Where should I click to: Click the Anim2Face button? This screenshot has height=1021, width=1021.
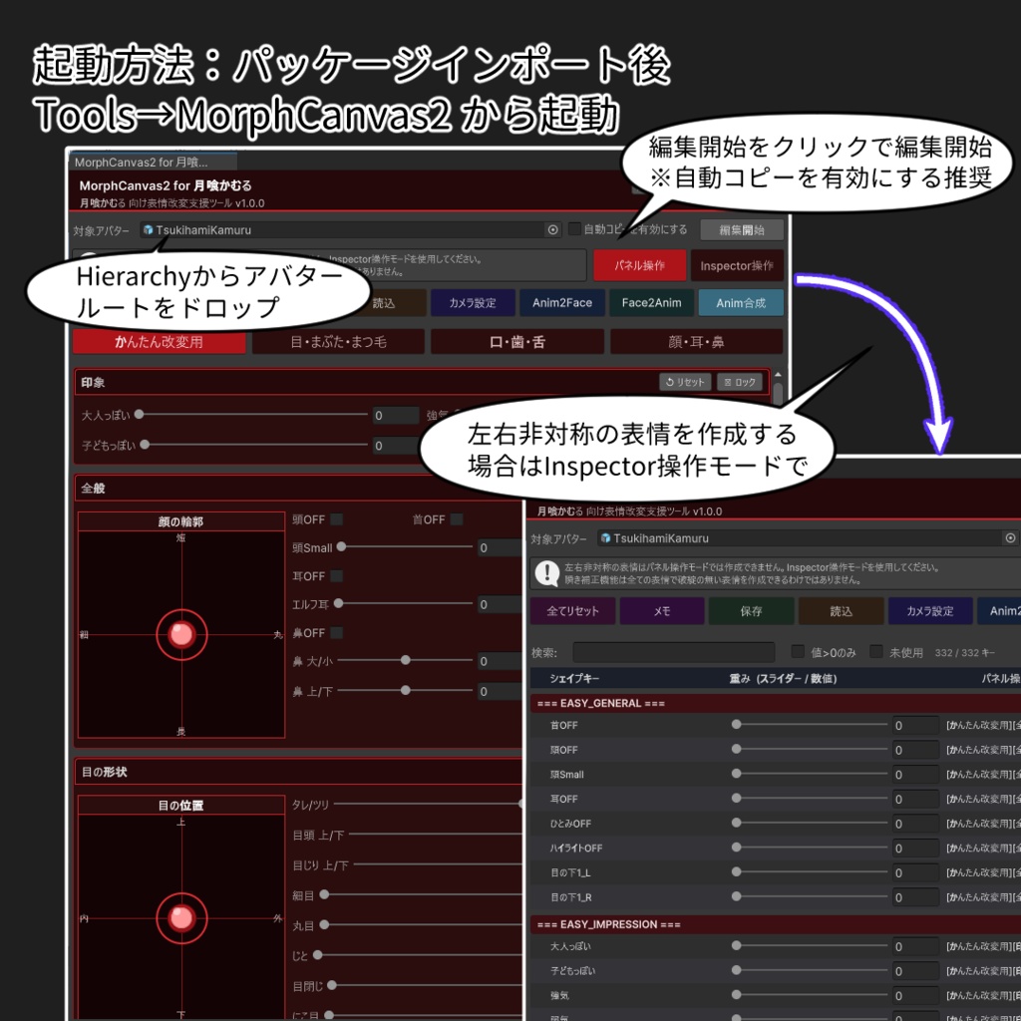pyautogui.click(x=562, y=303)
